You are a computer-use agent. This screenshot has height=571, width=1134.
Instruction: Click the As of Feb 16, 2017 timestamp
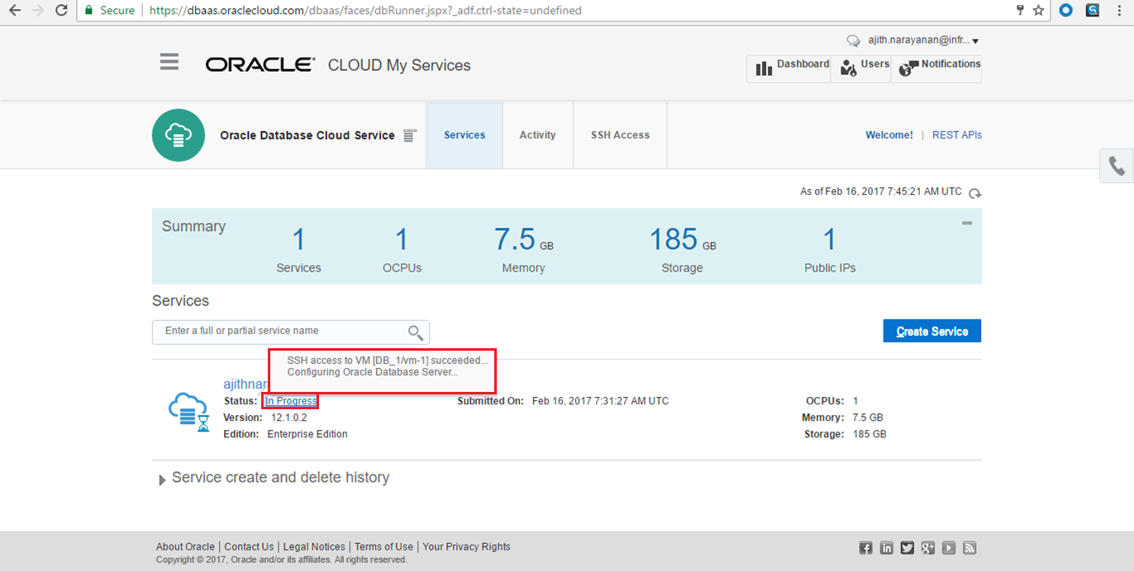point(881,191)
